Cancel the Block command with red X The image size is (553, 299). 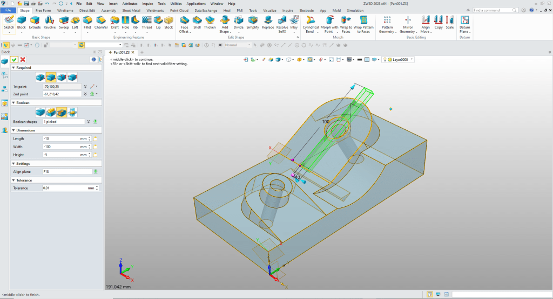[23, 59]
